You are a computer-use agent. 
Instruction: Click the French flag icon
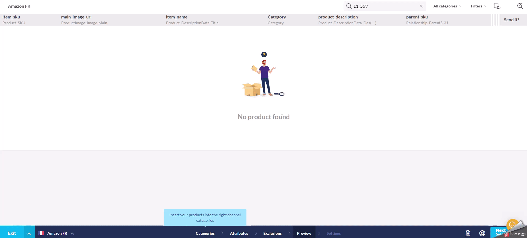point(41,233)
